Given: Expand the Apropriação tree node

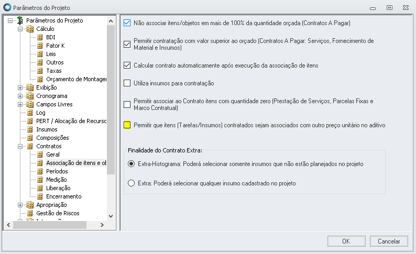Looking at the screenshot, I should point(20,205).
